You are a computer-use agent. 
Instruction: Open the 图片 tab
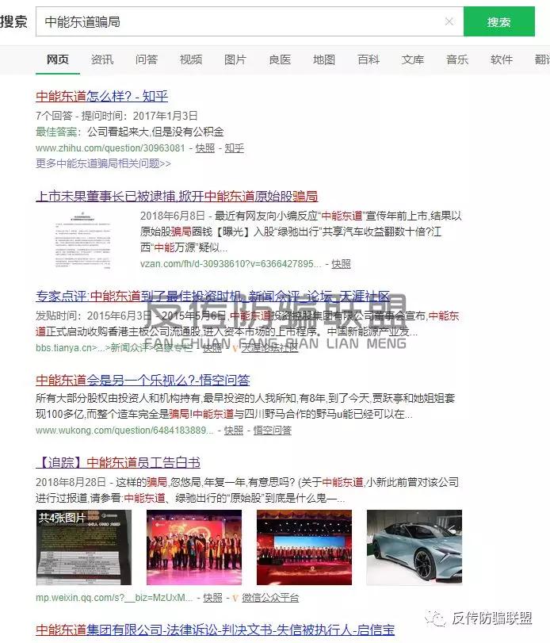(235, 60)
